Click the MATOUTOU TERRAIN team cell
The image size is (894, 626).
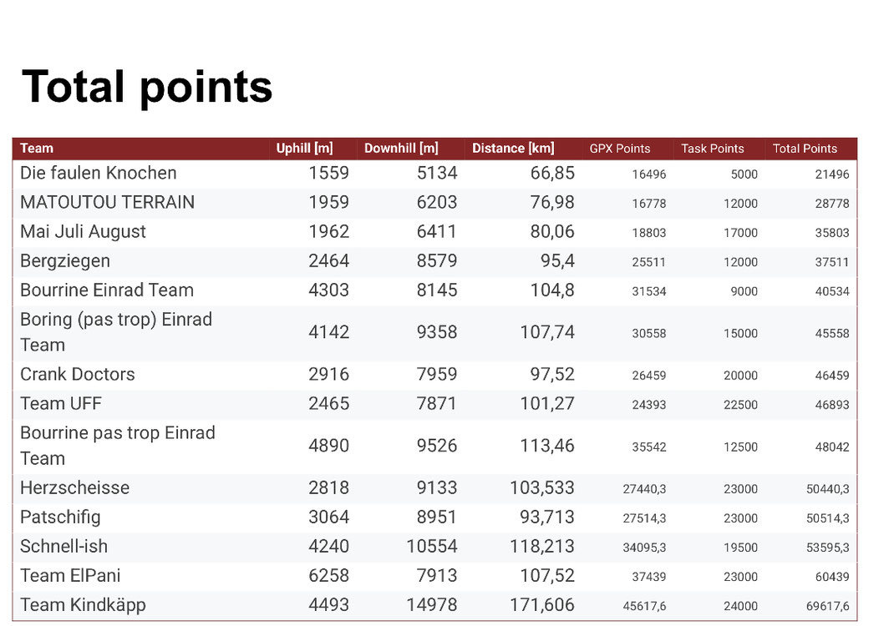pos(107,203)
